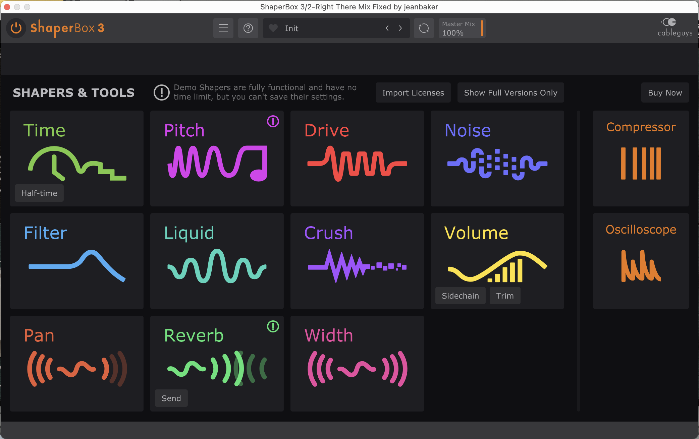Adjust the Master Mix slider
Viewport: 699px width, 439px height.
coord(482,28)
